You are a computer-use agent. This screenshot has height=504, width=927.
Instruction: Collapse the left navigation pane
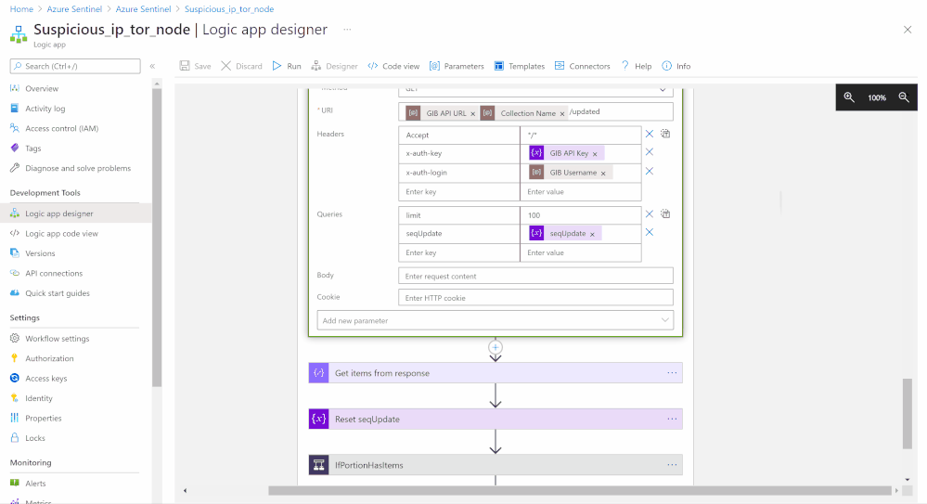tap(152, 66)
